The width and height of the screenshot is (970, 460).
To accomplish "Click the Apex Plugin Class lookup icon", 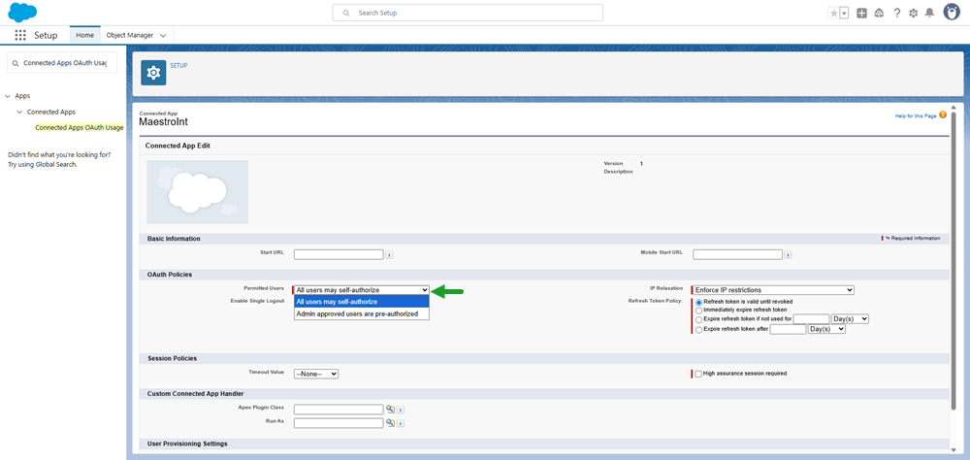I will tap(390, 410).
